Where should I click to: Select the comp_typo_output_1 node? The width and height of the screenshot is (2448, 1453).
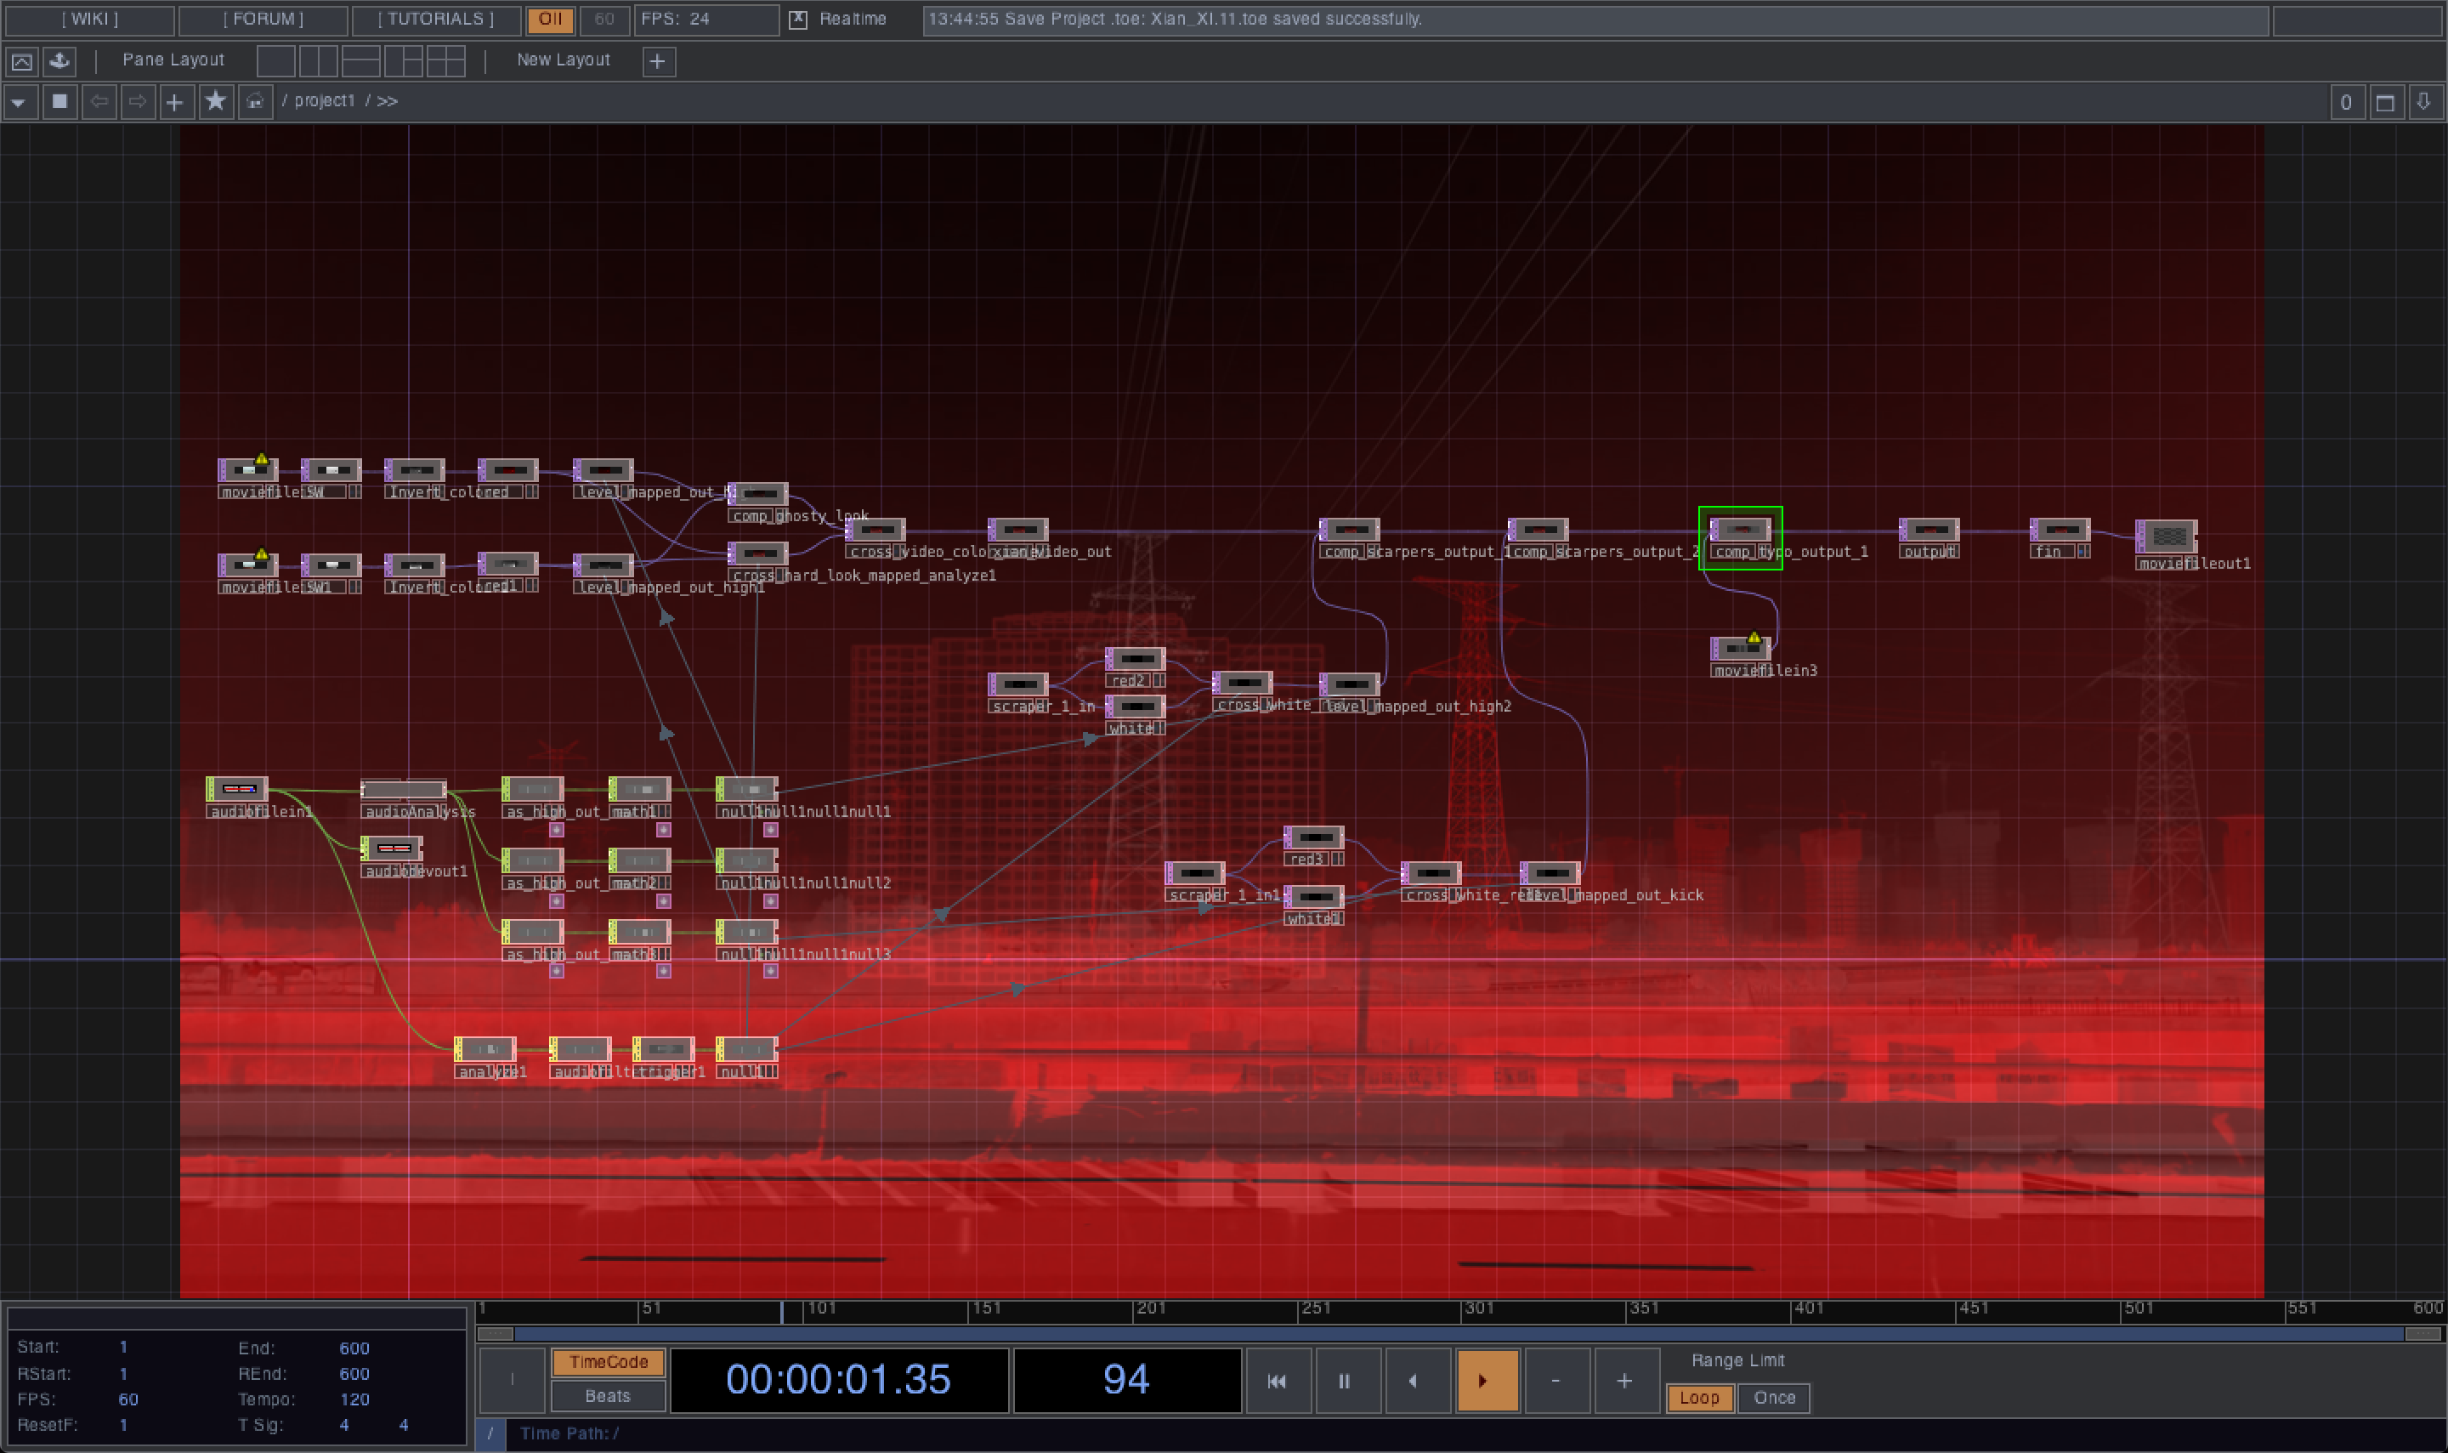[1739, 530]
